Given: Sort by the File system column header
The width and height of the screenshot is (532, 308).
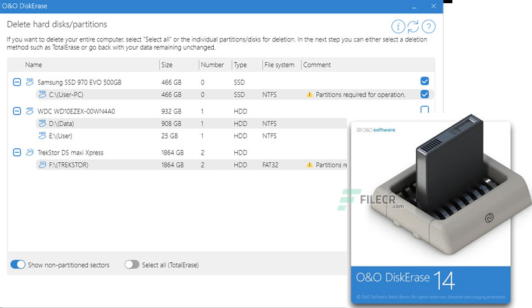Looking at the screenshot, I should (x=279, y=65).
